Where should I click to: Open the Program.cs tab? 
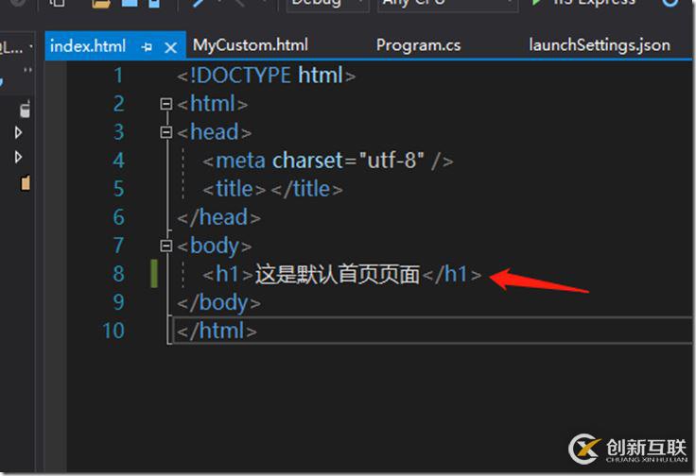pyautogui.click(x=418, y=45)
